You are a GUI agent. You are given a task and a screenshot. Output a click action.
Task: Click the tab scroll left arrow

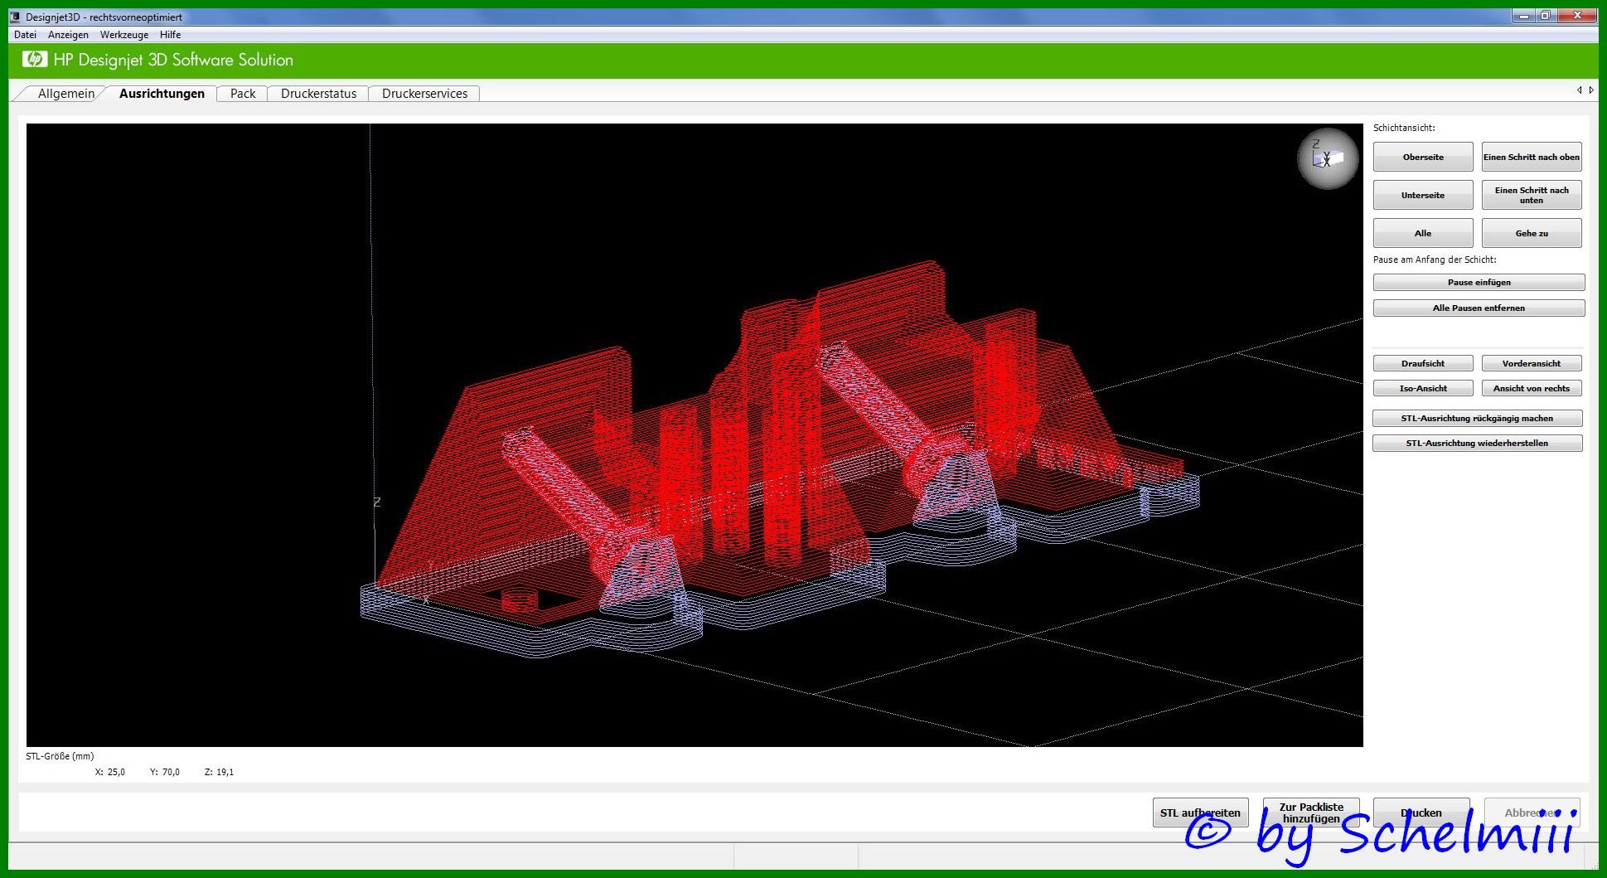tap(1579, 90)
